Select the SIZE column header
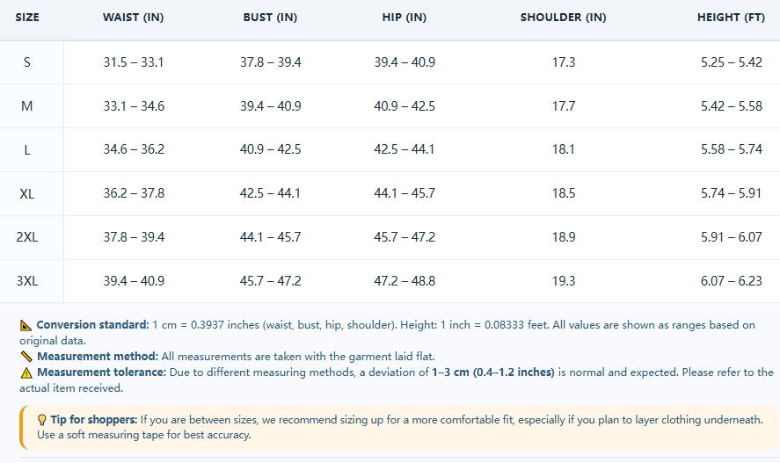 coord(27,18)
